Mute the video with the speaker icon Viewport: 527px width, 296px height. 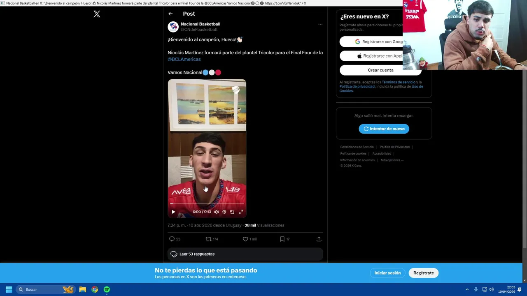pos(217,212)
